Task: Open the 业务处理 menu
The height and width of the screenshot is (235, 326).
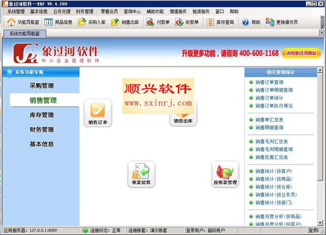Action: (62, 12)
